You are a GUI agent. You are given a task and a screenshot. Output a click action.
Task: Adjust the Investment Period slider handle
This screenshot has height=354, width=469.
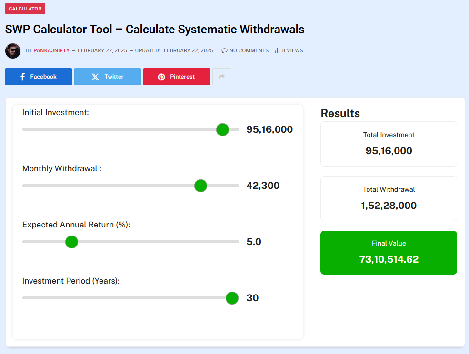click(x=232, y=298)
